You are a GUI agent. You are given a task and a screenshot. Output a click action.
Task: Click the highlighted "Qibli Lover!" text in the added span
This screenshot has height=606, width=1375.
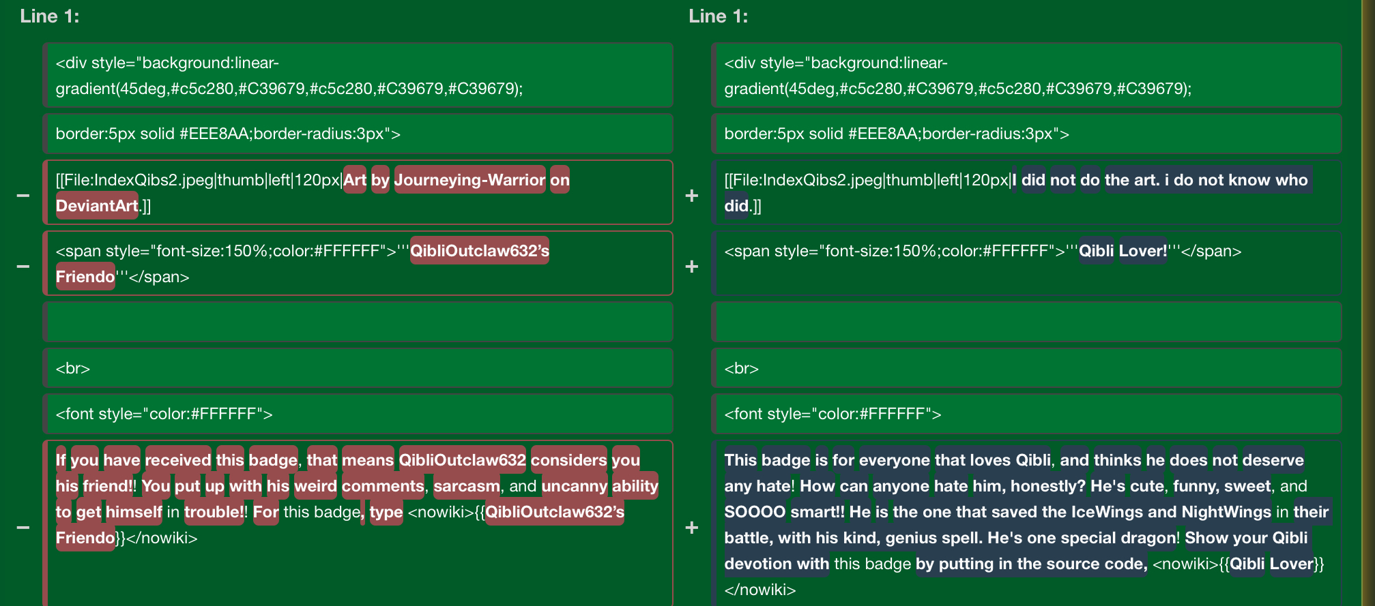(1123, 251)
